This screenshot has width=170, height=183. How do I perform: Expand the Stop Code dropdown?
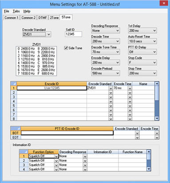(142, 62)
